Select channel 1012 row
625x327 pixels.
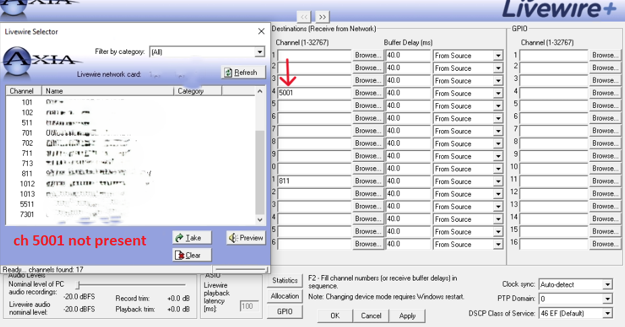[x=130, y=184]
